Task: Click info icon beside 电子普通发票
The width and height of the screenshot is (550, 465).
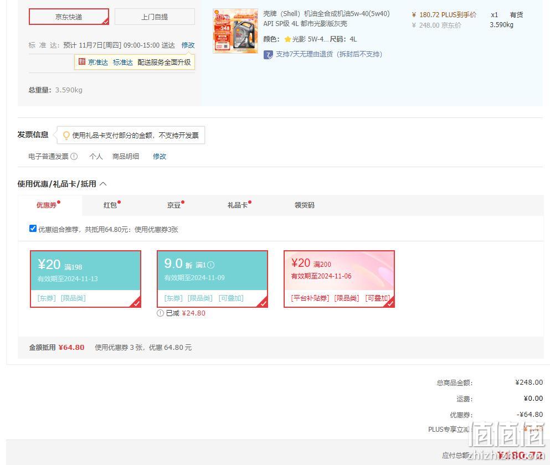Action: [x=74, y=157]
